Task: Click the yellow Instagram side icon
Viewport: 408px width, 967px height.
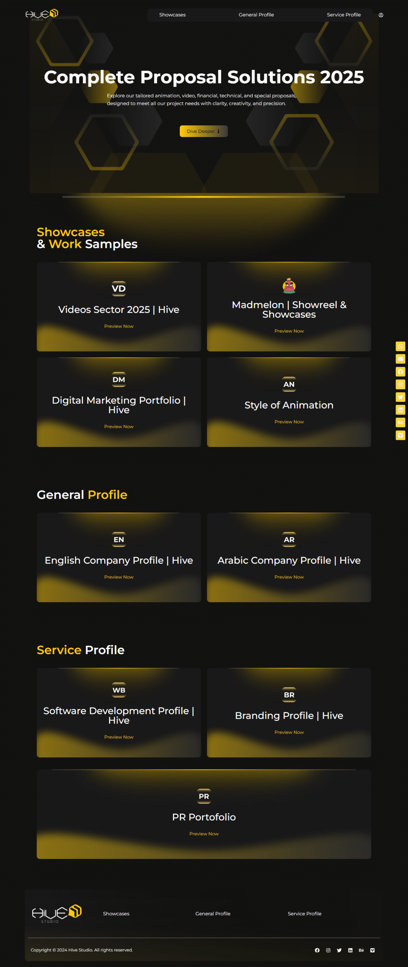Action: pos(400,384)
